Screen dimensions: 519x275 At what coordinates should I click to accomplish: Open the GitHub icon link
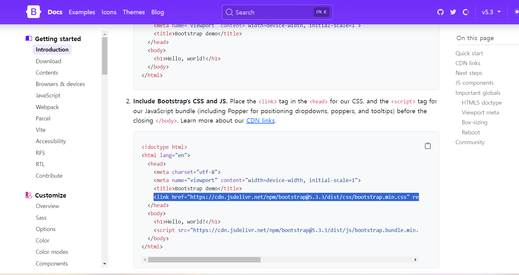(440, 12)
